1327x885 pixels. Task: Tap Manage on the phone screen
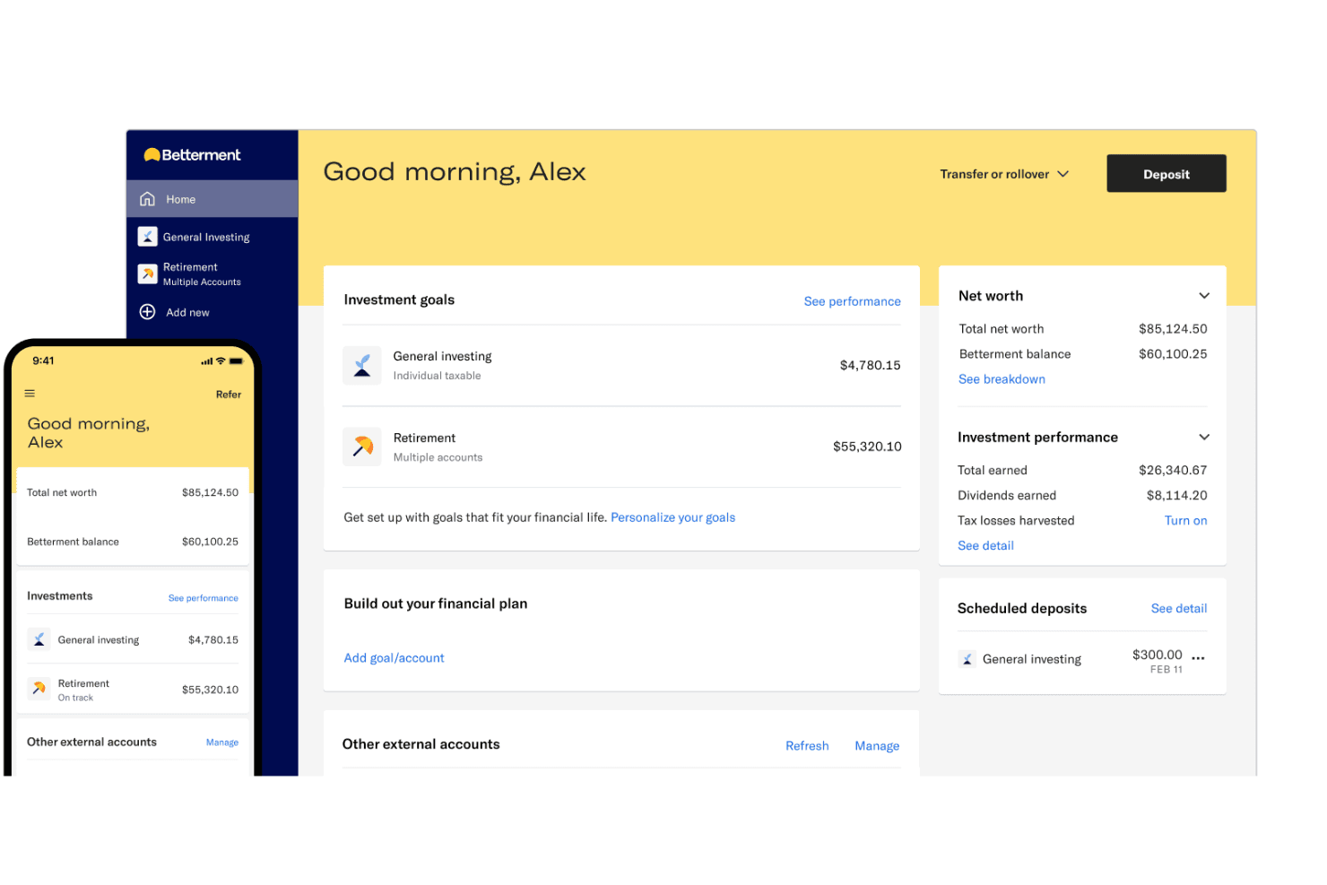click(x=221, y=742)
